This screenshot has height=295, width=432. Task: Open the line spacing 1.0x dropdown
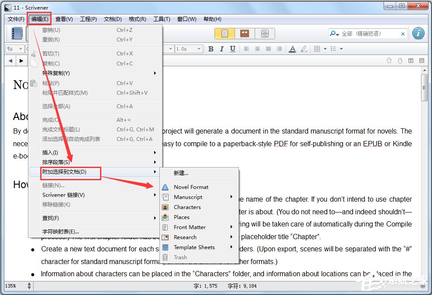pyautogui.click(x=189, y=49)
